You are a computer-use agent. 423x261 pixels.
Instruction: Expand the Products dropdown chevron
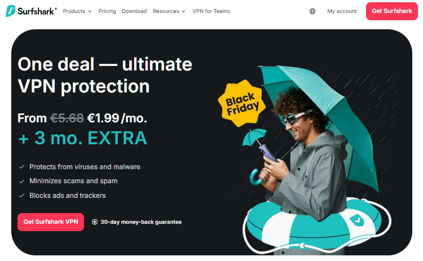click(90, 11)
